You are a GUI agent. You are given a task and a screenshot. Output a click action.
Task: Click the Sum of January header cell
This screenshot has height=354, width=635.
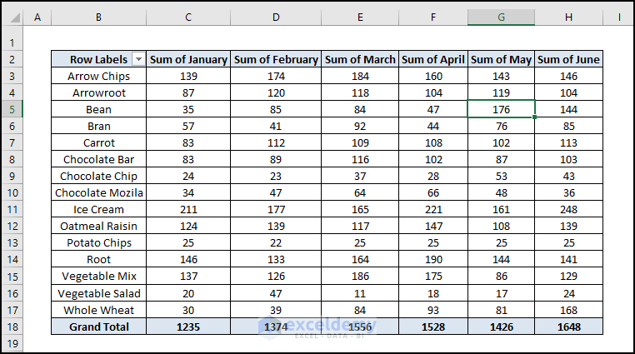tap(188, 59)
